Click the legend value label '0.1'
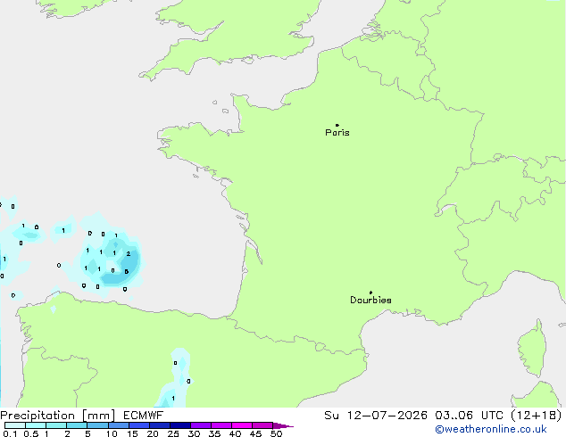The width and height of the screenshot is (566, 437). point(10,433)
